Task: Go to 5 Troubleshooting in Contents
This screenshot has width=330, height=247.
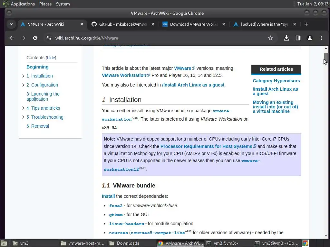Action: point(45,117)
